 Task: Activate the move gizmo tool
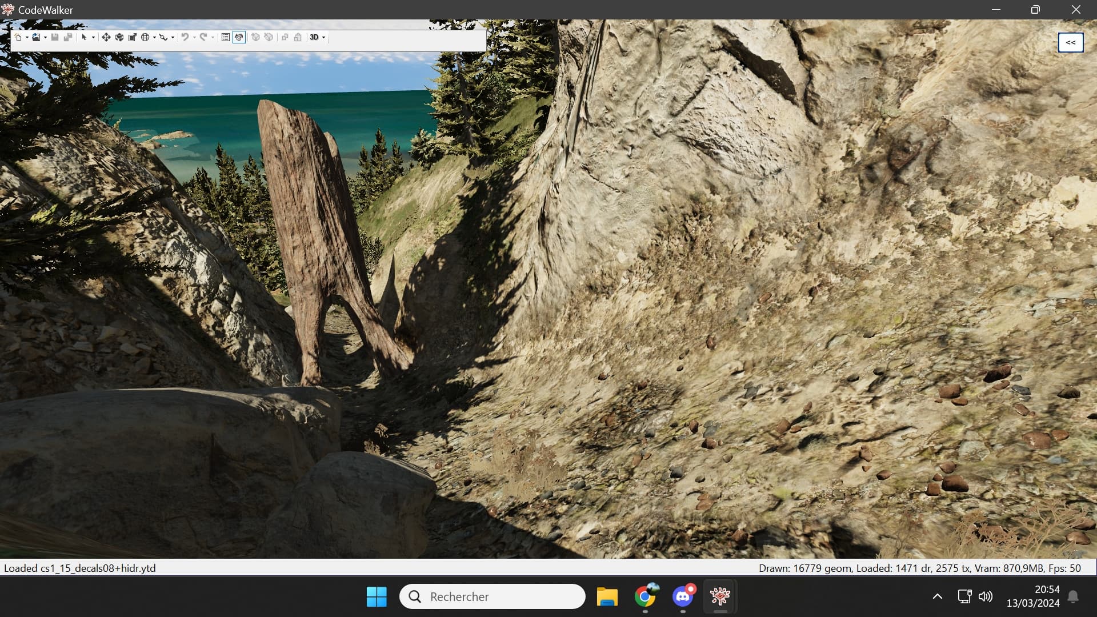pos(106,38)
